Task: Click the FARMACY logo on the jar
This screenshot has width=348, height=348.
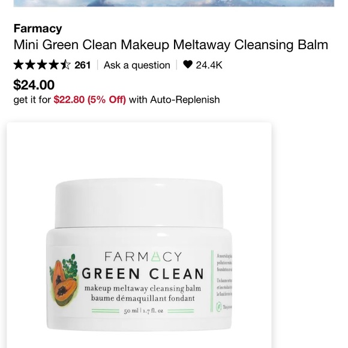Action: coord(143,257)
